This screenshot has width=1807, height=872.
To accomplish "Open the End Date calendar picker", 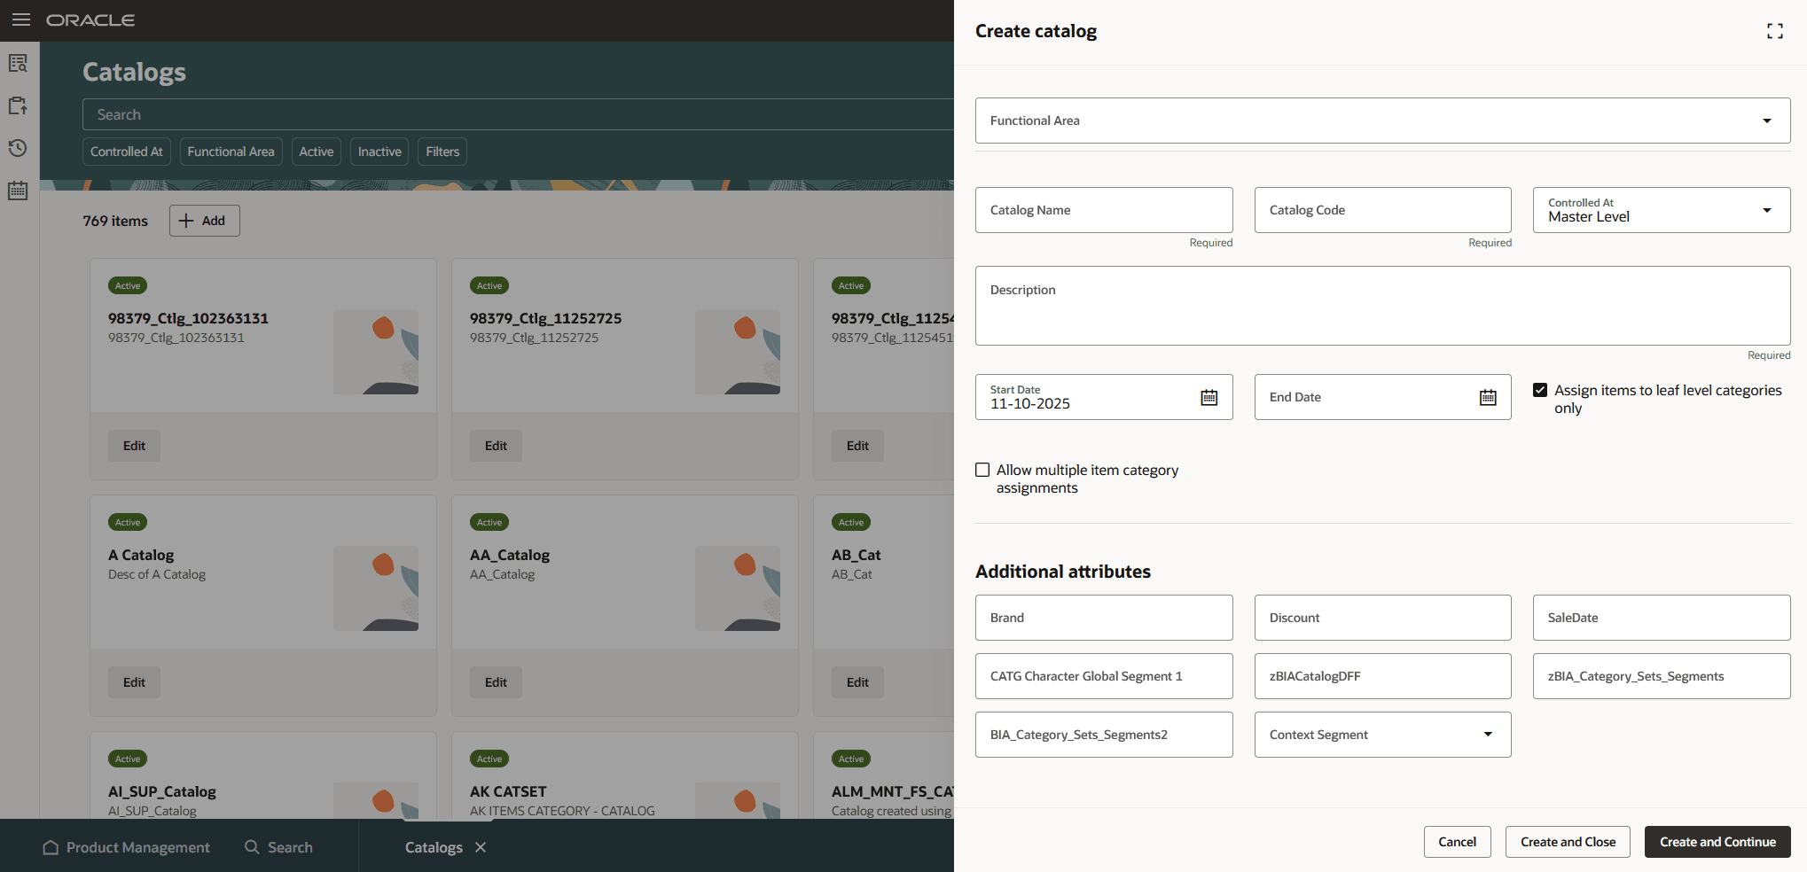I will click(1488, 397).
